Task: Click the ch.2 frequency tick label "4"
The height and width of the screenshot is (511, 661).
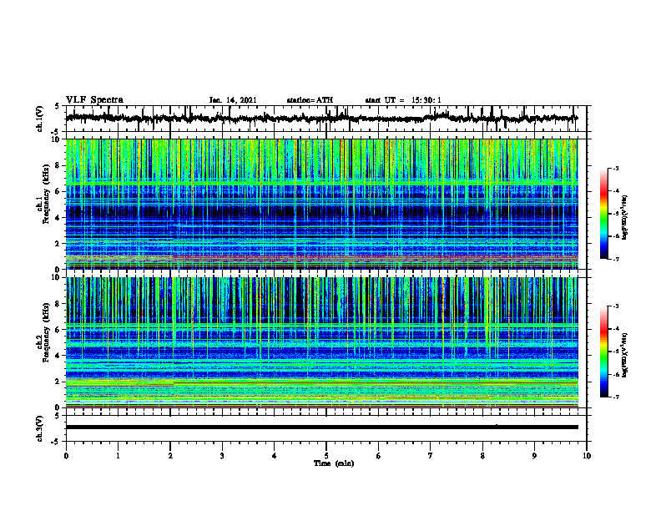Action: pyautogui.click(x=58, y=356)
